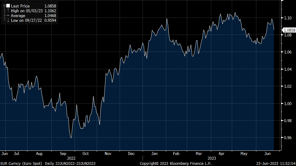Select the Average legend entry
Image resolution: width=296 pixels, height=166 pixels.
(18, 16)
